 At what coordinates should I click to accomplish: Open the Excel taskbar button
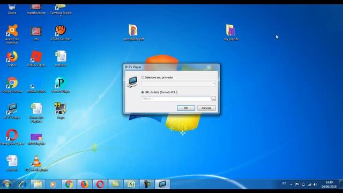[x=131, y=184]
